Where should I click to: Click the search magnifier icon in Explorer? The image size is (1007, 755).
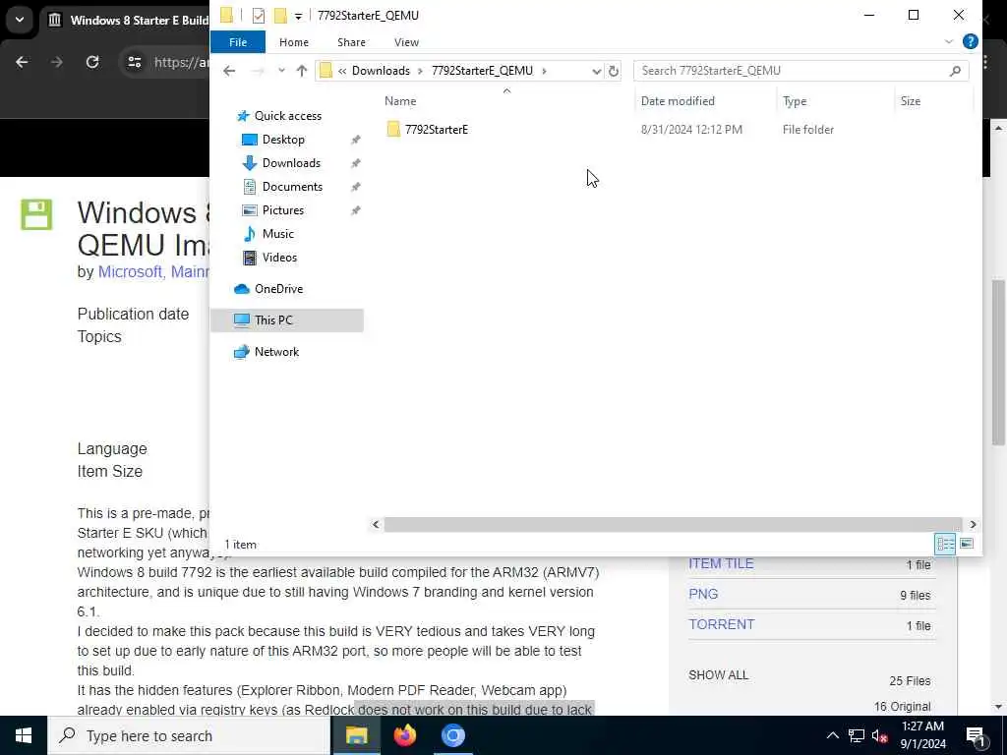click(955, 71)
